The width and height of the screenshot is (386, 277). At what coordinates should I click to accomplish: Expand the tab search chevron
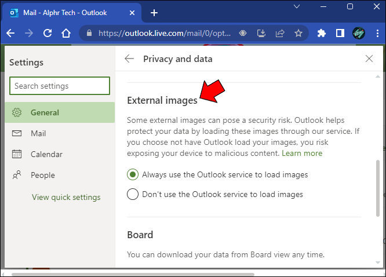click(x=298, y=6)
